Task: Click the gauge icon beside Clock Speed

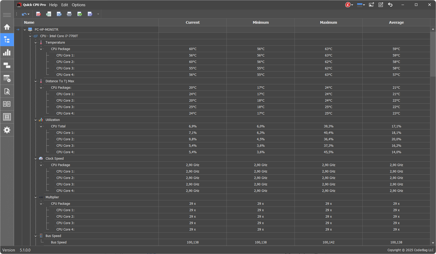Action: click(x=41, y=158)
